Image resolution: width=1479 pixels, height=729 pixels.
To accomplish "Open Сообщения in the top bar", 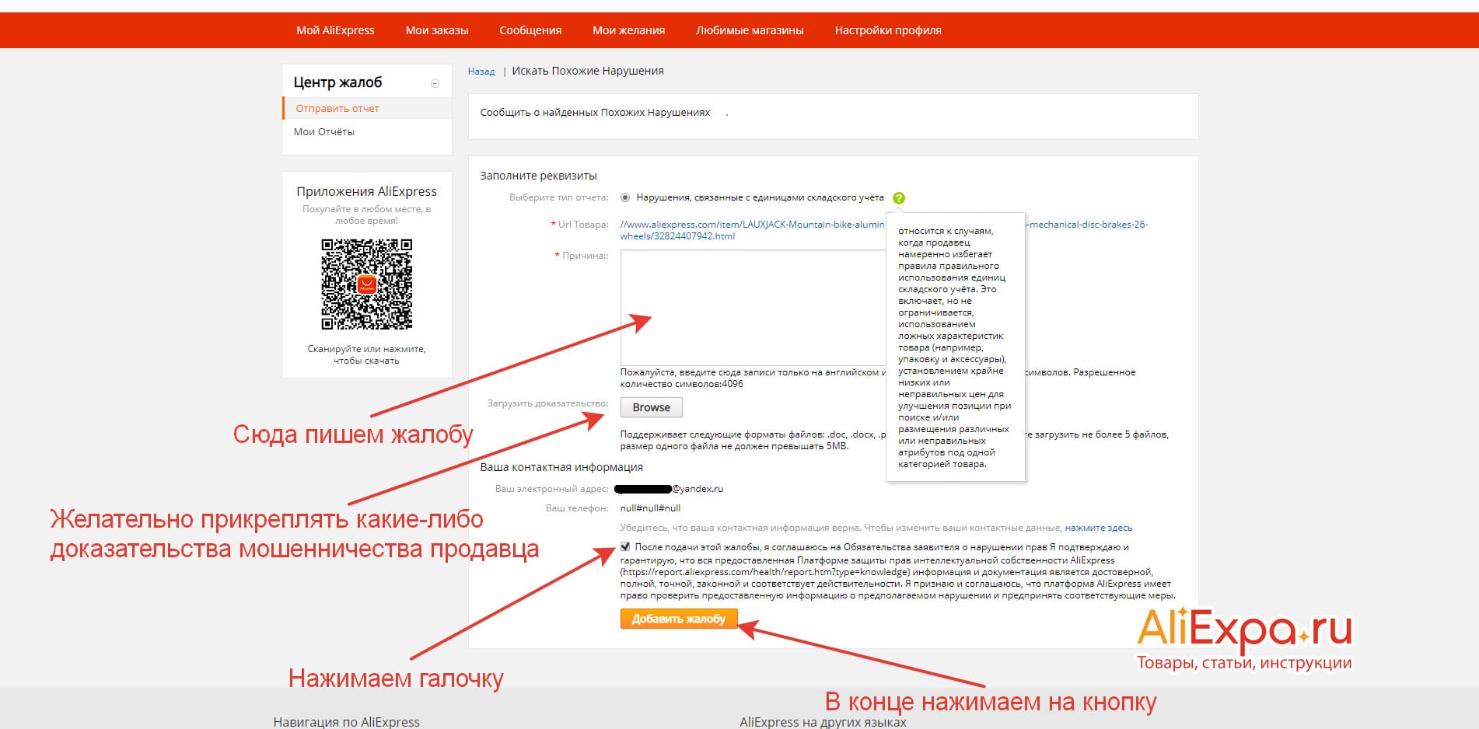I will [530, 30].
